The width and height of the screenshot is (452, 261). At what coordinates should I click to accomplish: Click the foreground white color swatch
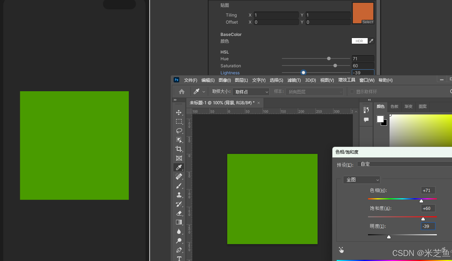380,119
